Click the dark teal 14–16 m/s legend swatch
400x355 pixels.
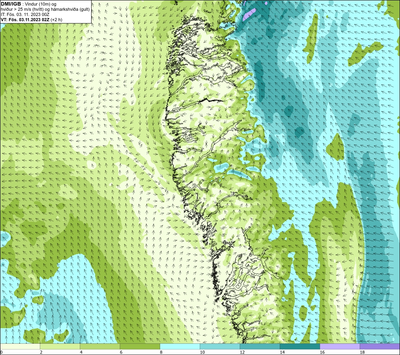point(300,346)
